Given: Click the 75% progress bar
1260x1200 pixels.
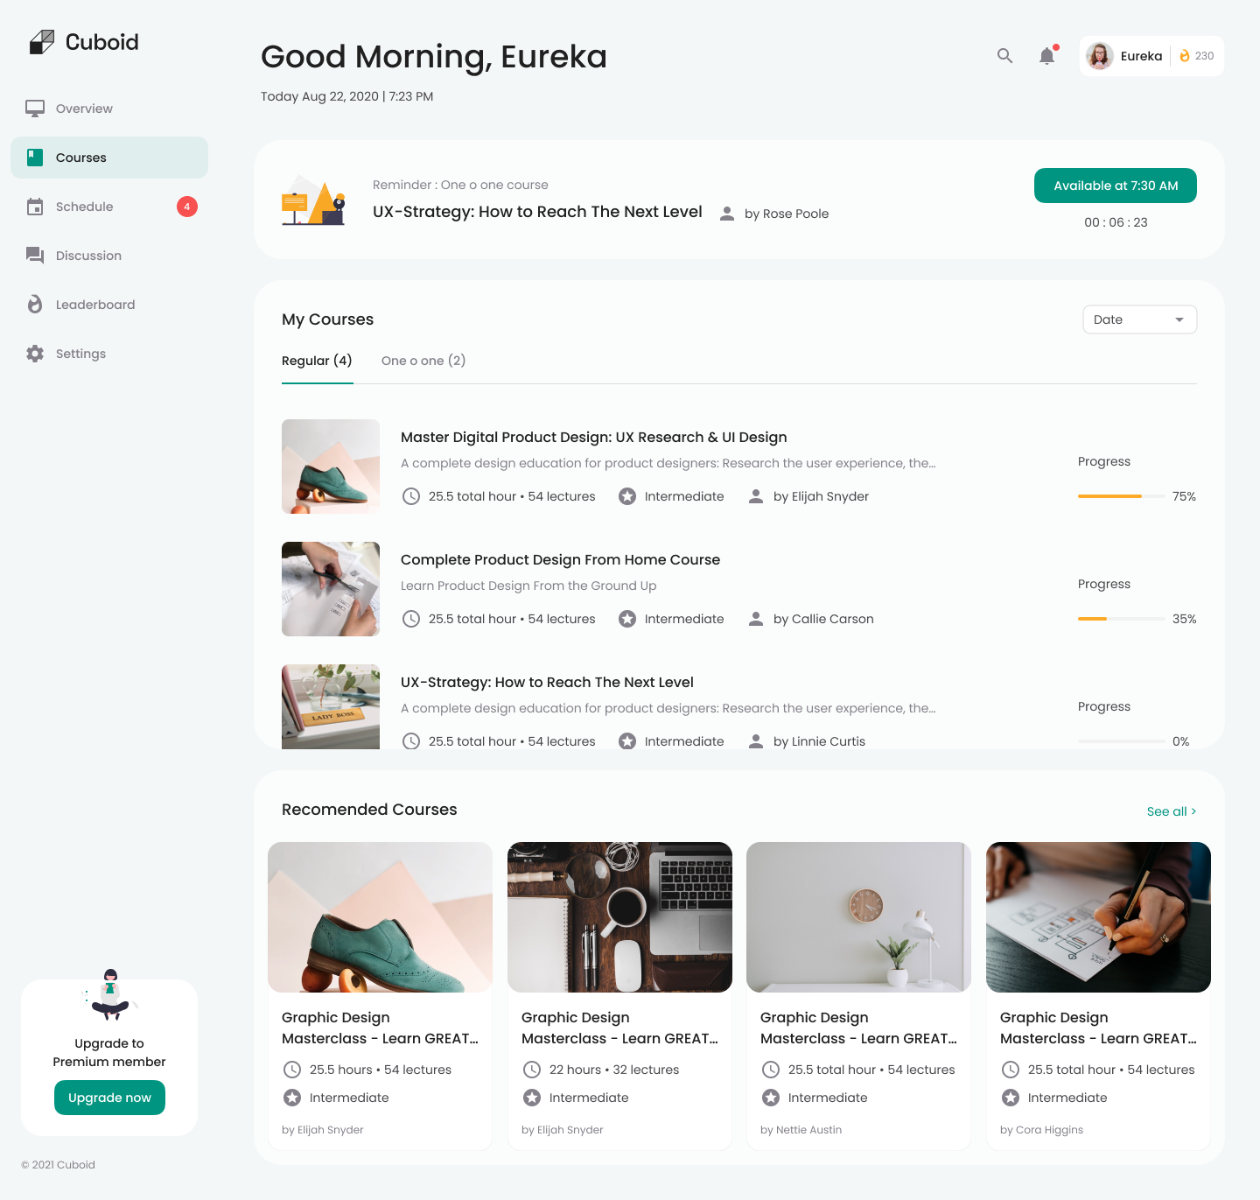Looking at the screenshot, I should tap(1121, 496).
